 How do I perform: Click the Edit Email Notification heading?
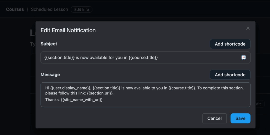[x=68, y=30]
